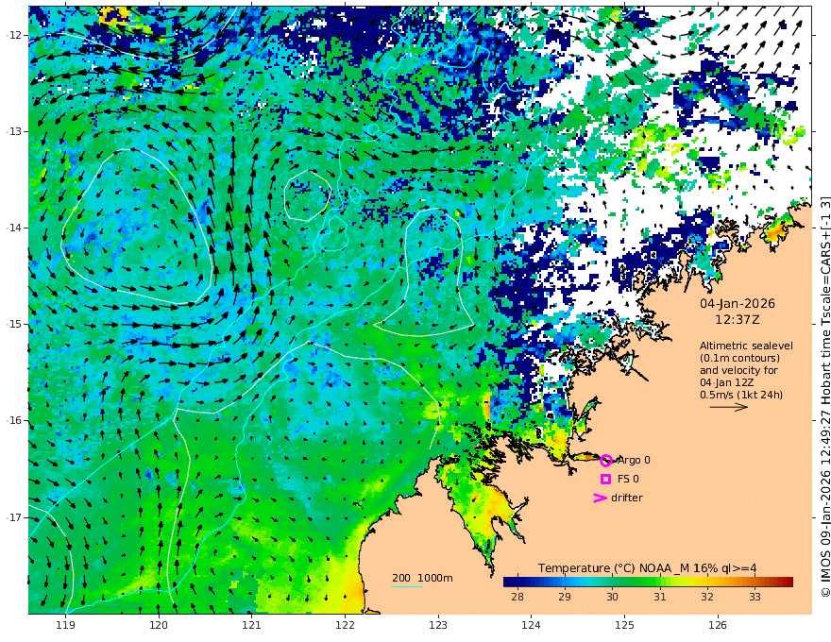This screenshot has width=831, height=642.
Task: Click the '0.5m/s (1kt 24h)' scale text
Action: (741, 395)
